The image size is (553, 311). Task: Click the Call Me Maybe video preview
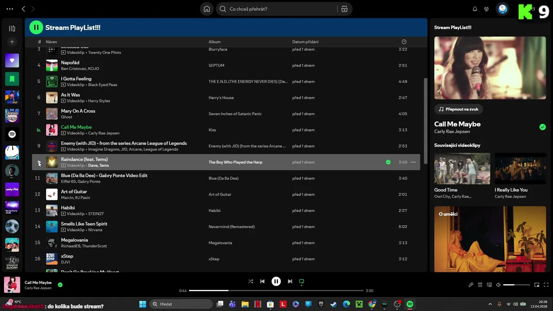[x=490, y=68]
